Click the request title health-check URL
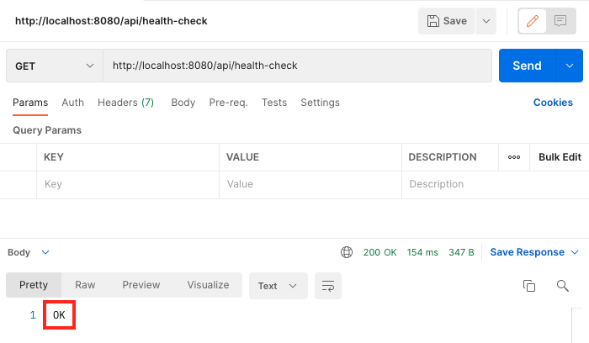This screenshot has height=343, width=589. click(x=111, y=21)
